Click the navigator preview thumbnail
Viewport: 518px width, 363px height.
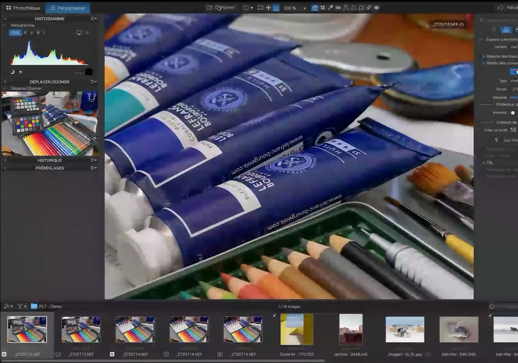[50, 124]
